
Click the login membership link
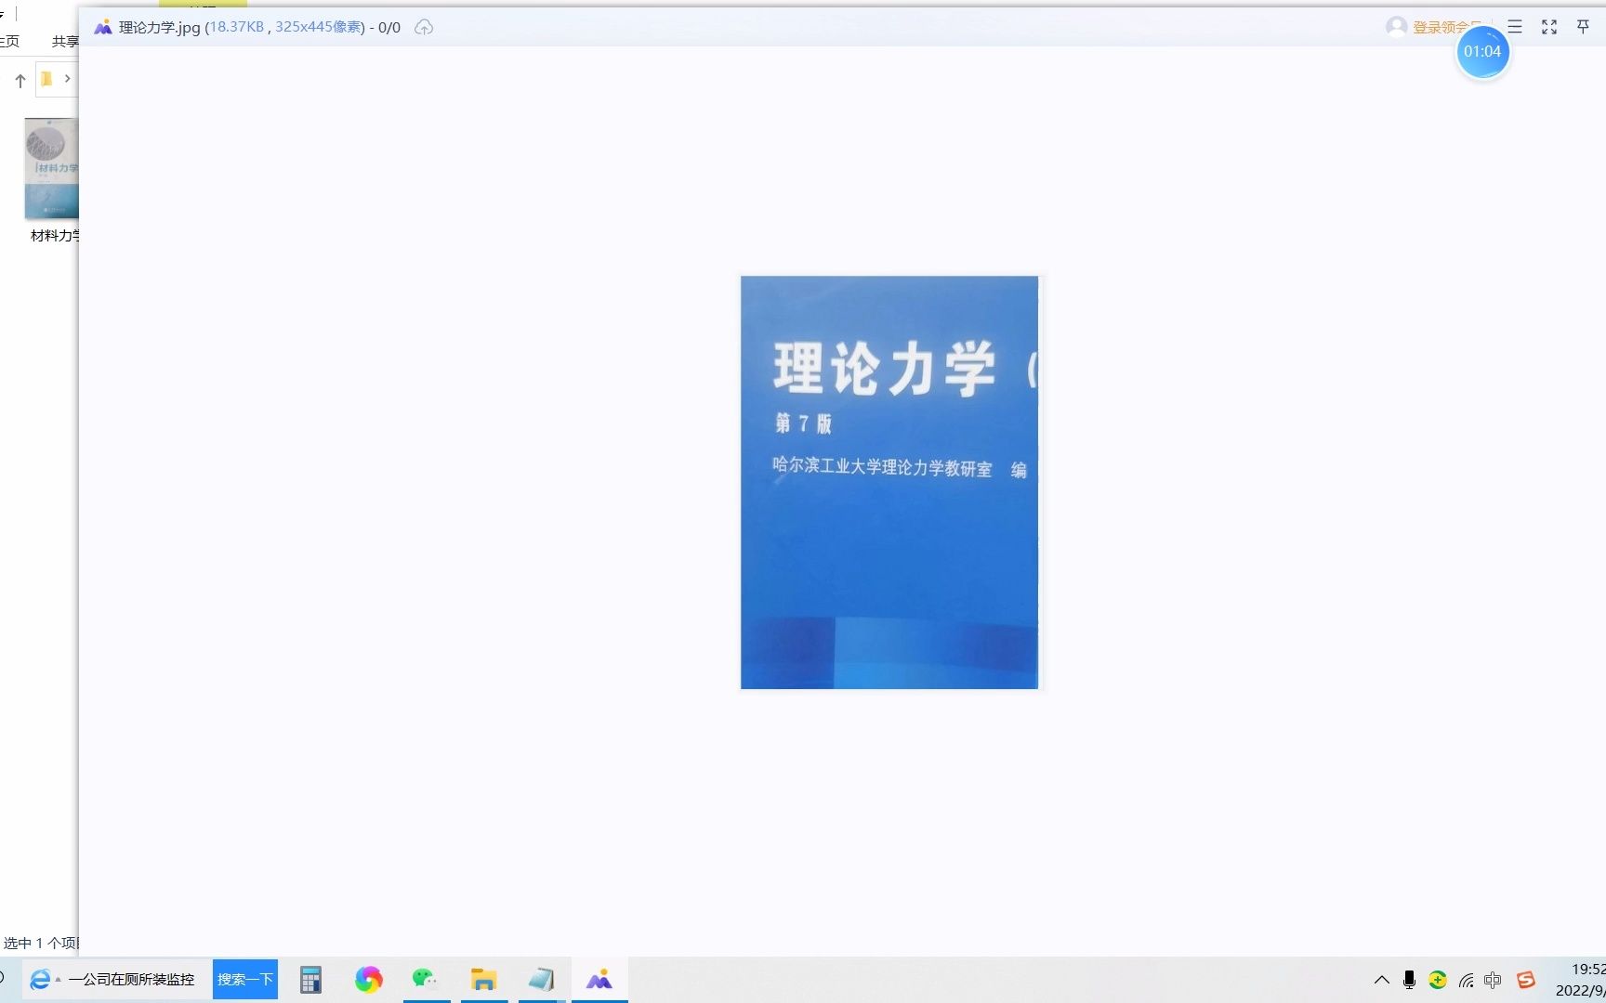[1446, 28]
